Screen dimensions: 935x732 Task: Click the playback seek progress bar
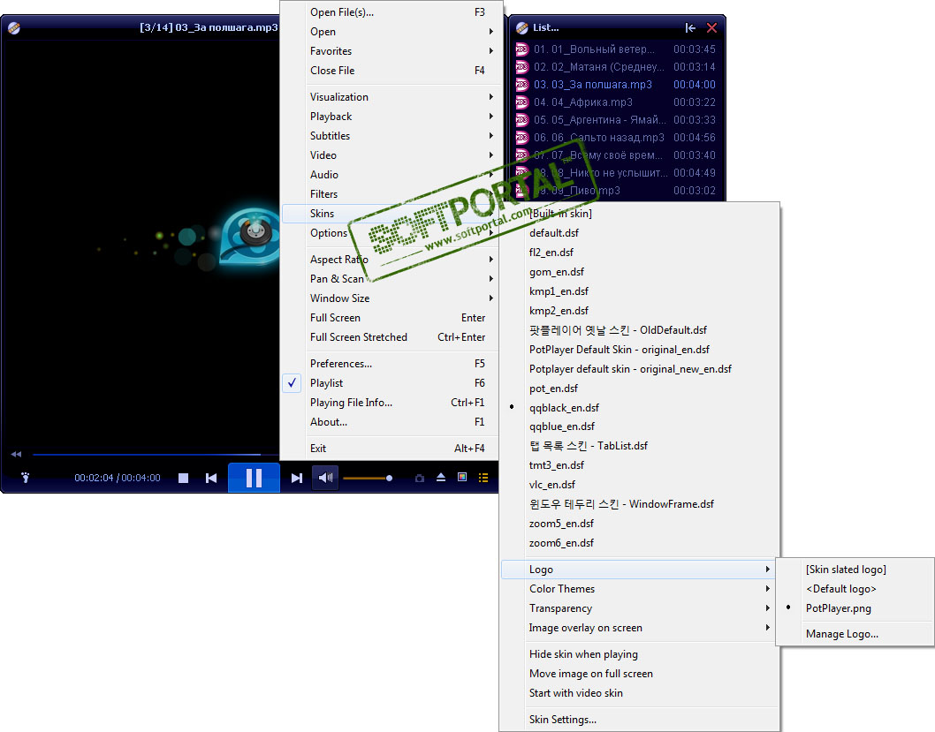pyautogui.click(x=155, y=455)
